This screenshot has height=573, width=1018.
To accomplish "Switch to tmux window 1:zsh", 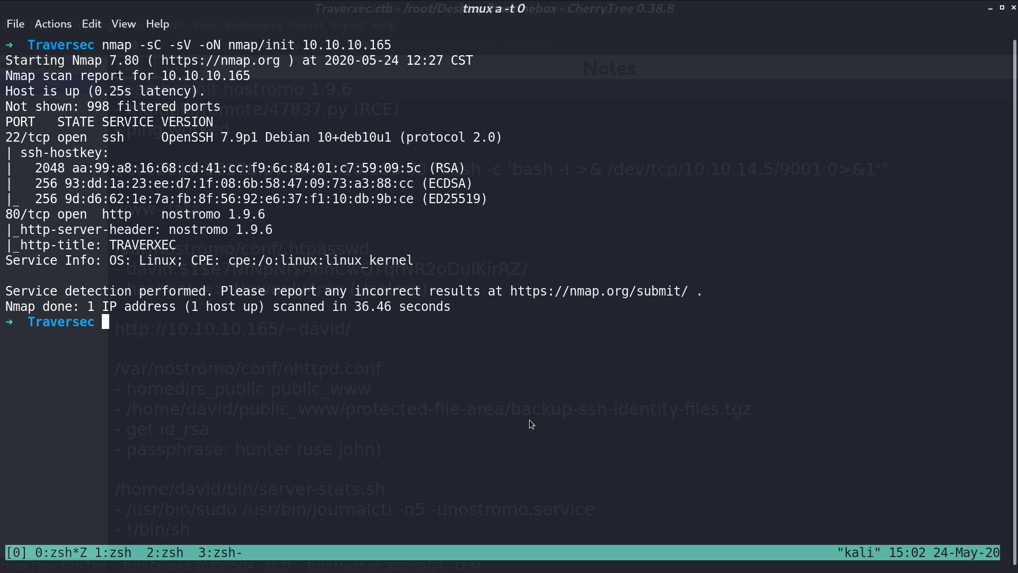I will 113,553.
